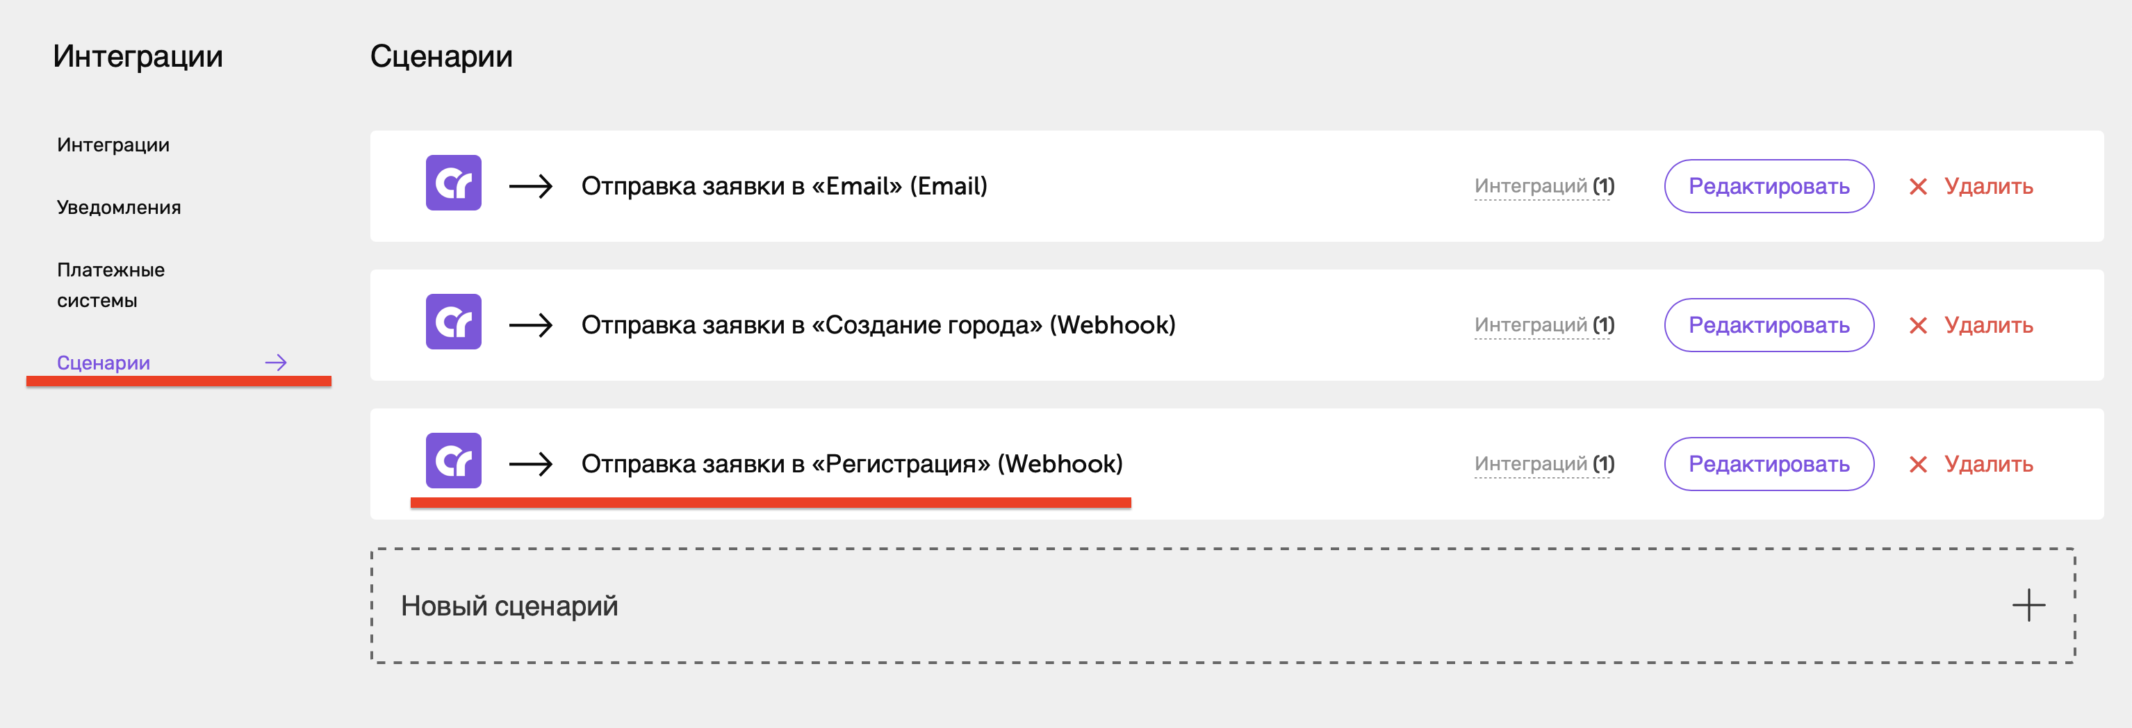Click the purple logo icon in «Регистрация» row
This screenshot has width=2132, height=728.
point(454,461)
